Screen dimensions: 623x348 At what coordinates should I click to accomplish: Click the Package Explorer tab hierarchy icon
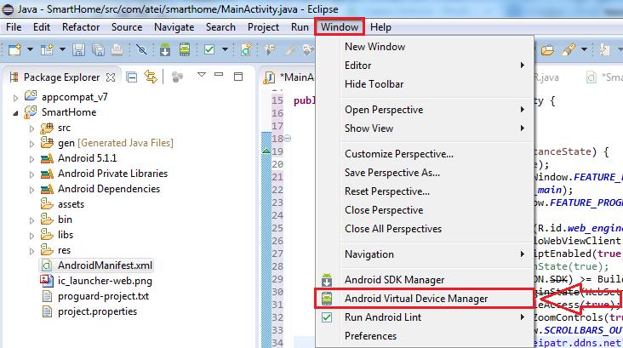14,77
